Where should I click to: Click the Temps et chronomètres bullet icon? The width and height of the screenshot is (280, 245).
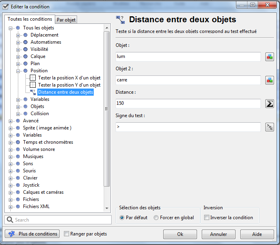18,142
